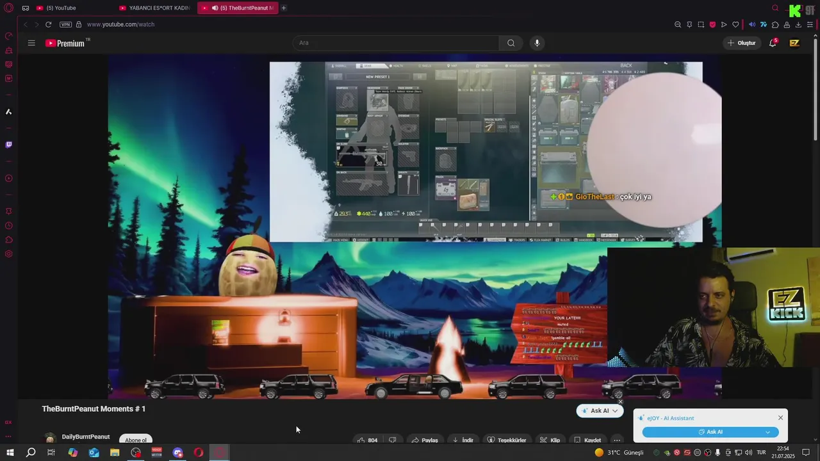The width and height of the screenshot is (820, 461).
Task: Reload the page in the browser
Action: [48, 24]
